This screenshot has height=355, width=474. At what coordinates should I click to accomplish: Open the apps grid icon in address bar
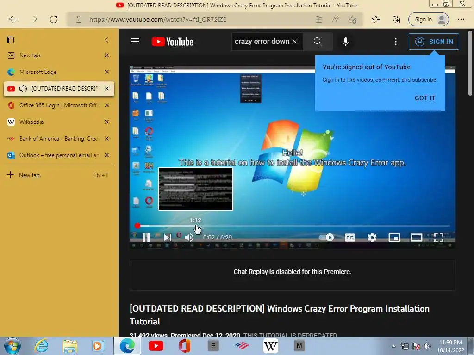(319, 19)
